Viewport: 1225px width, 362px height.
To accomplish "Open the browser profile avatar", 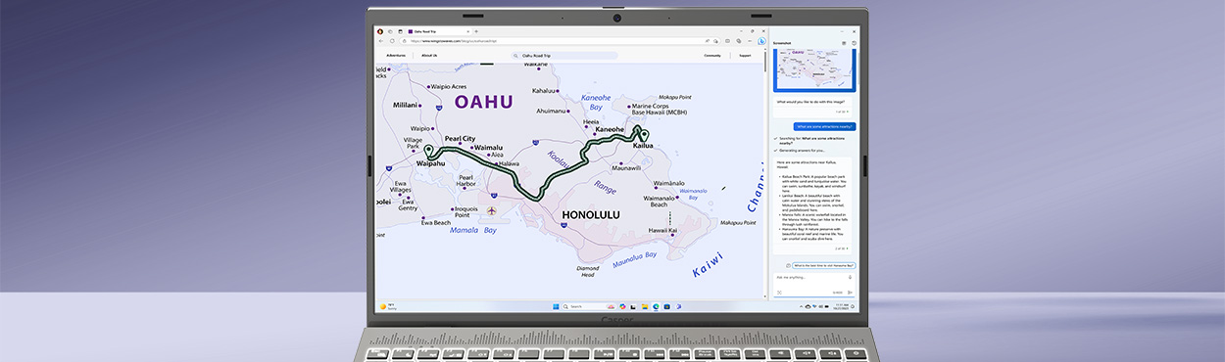I will click(380, 31).
